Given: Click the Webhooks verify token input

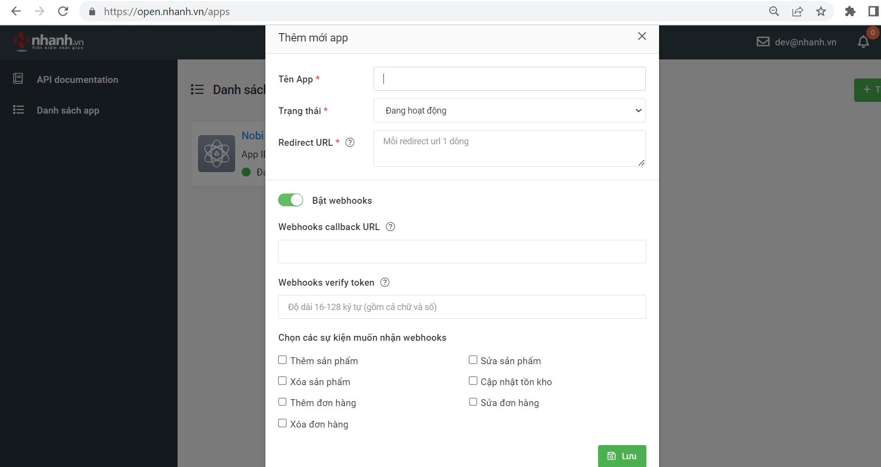Looking at the screenshot, I should (461, 307).
